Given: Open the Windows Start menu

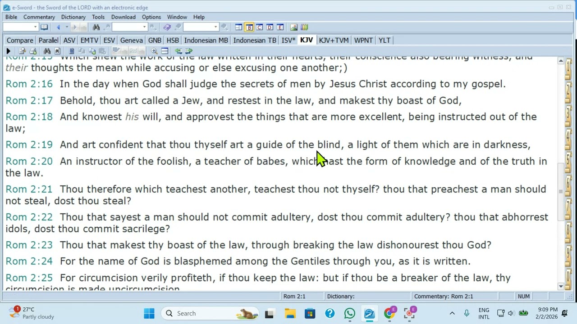Looking at the screenshot, I should pyautogui.click(x=149, y=313).
